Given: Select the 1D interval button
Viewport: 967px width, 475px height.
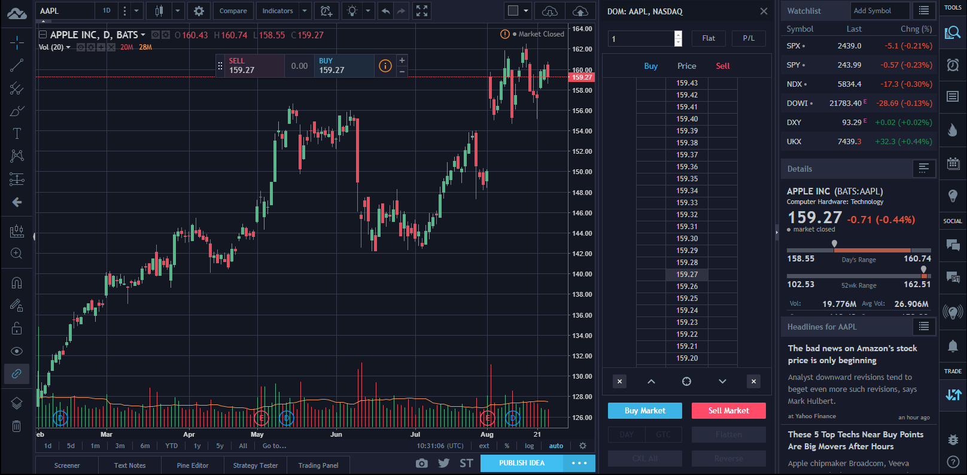Looking at the screenshot, I should click(x=107, y=11).
